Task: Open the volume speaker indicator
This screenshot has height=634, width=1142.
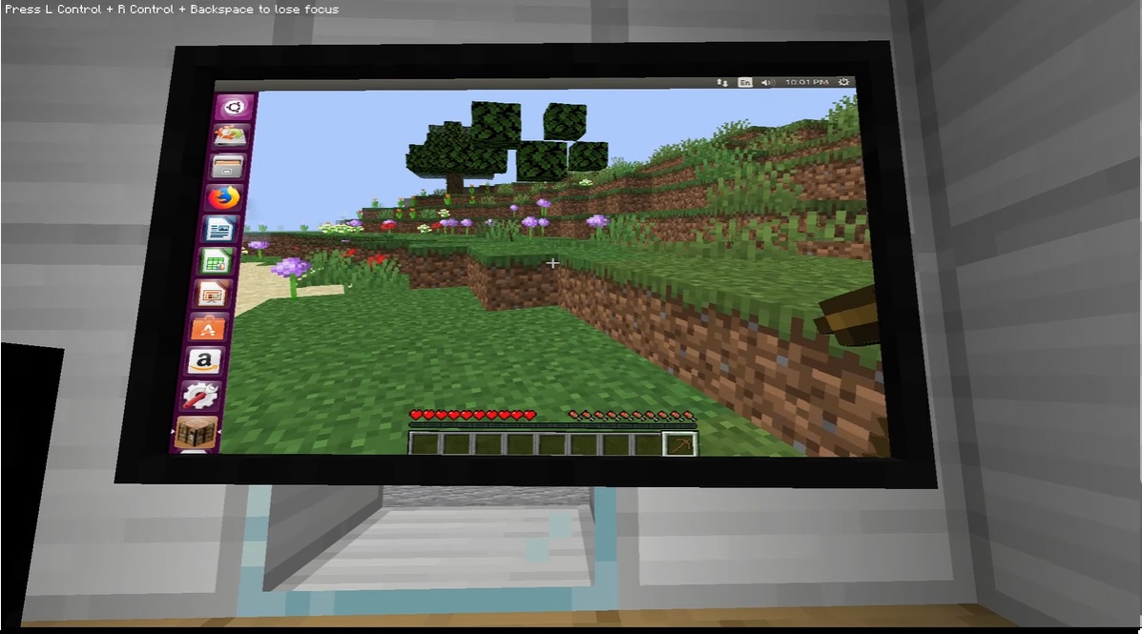Action: (767, 82)
